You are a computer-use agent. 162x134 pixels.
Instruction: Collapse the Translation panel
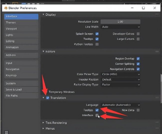43,98
